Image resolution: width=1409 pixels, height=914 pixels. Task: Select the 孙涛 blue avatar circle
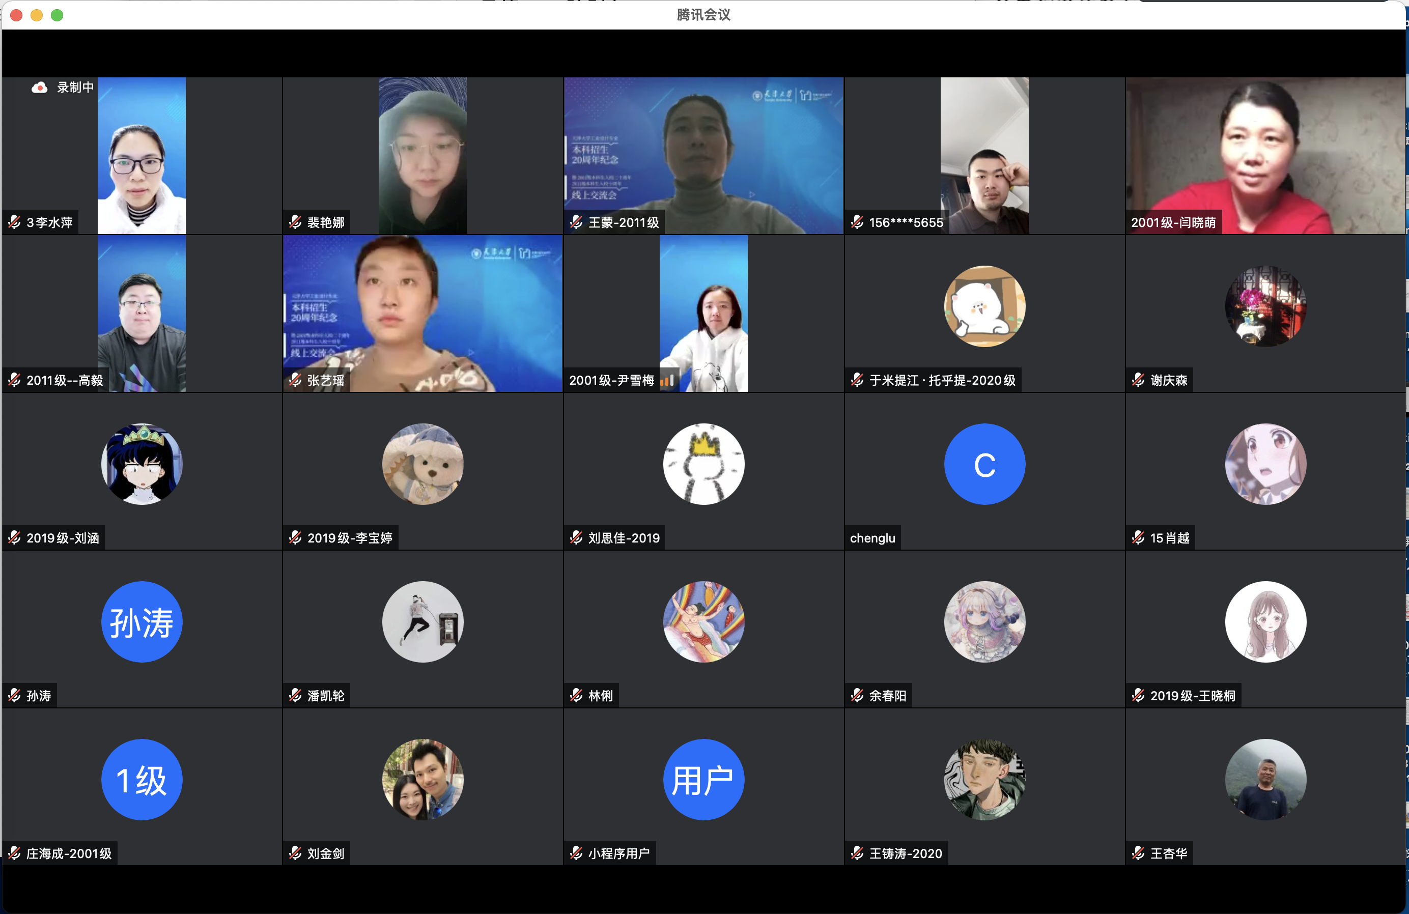(142, 621)
